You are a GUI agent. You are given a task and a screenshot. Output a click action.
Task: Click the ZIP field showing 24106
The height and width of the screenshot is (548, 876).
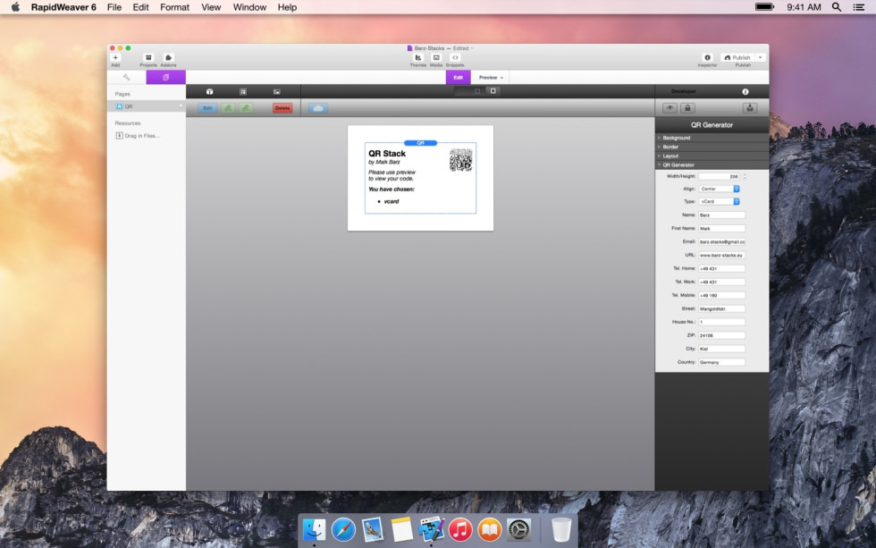pyautogui.click(x=721, y=335)
